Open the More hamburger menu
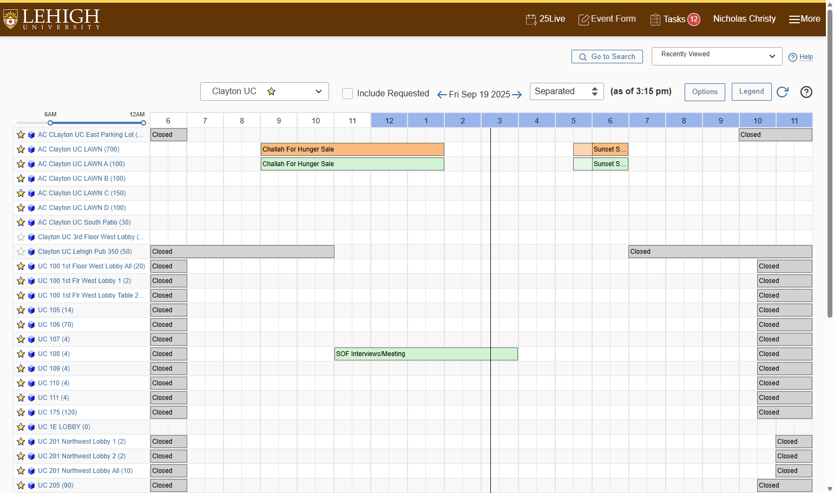The height and width of the screenshot is (493, 834). pyautogui.click(x=804, y=19)
